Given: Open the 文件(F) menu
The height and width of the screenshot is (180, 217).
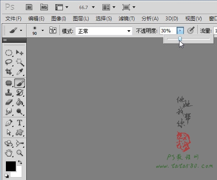Looking at the screenshot, I should click(13, 19).
